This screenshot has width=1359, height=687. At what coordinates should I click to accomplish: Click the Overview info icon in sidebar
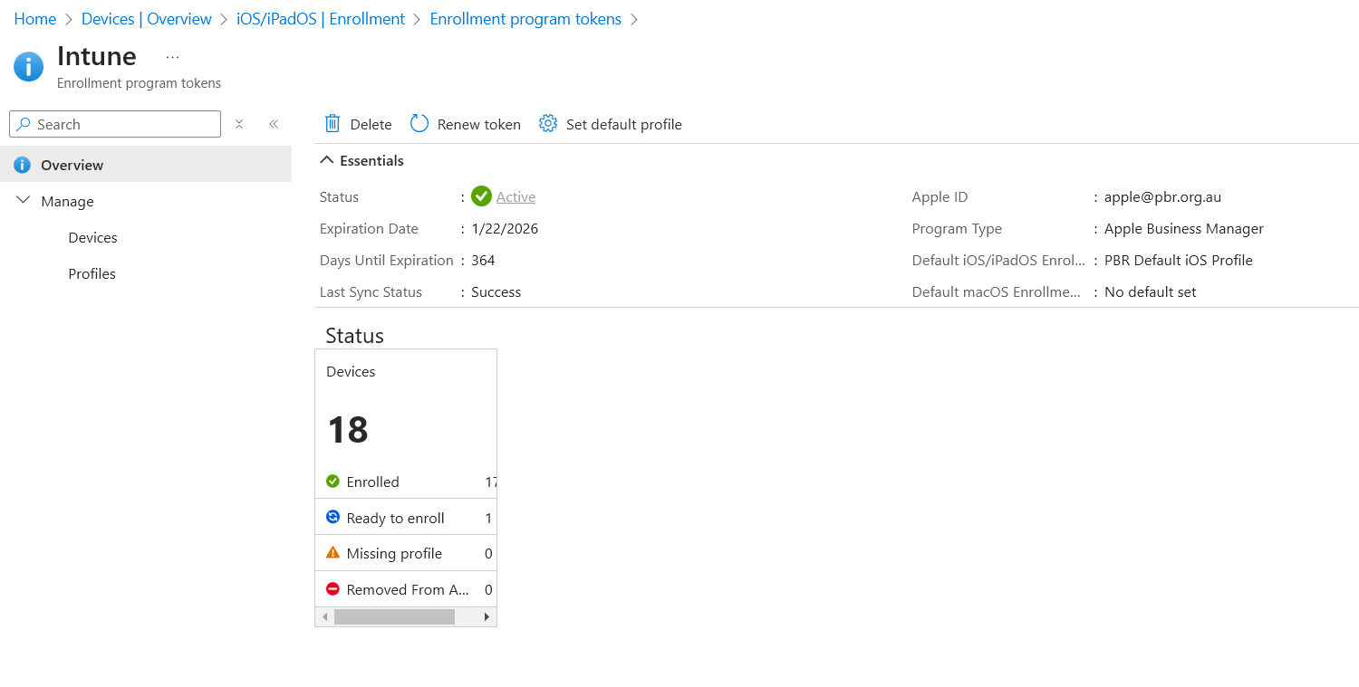23,165
